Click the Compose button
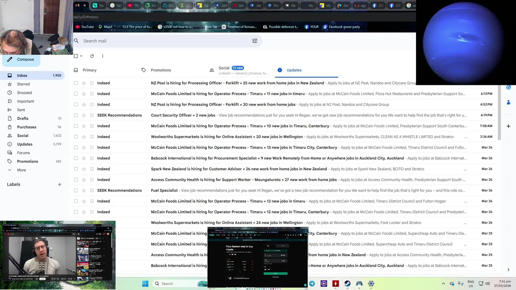 (21, 60)
